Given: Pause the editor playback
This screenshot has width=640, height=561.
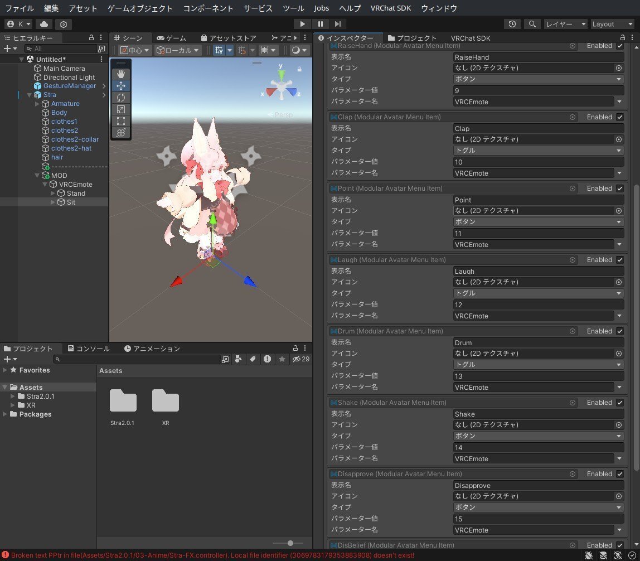Looking at the screenshot, I should 321,24.
